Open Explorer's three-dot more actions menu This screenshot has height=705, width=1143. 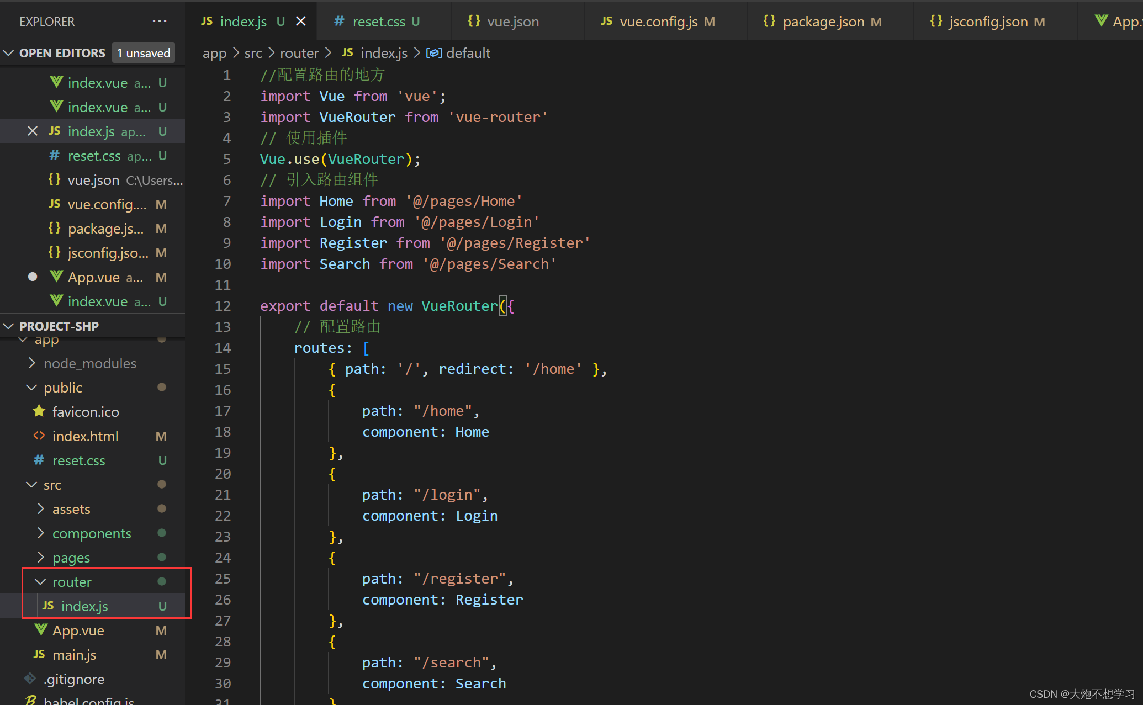(x=160, y=22)
